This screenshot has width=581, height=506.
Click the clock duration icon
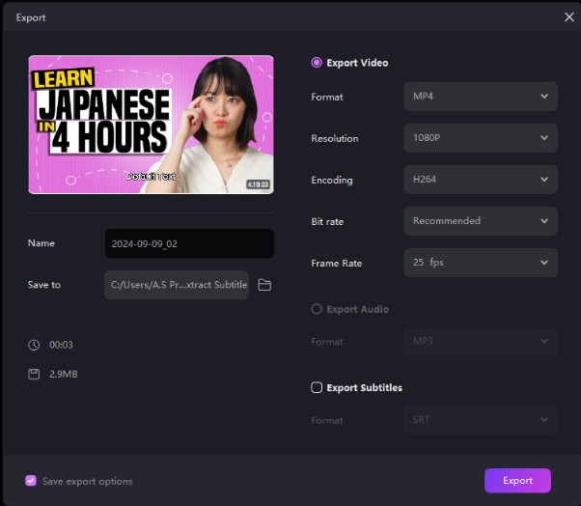34,345
